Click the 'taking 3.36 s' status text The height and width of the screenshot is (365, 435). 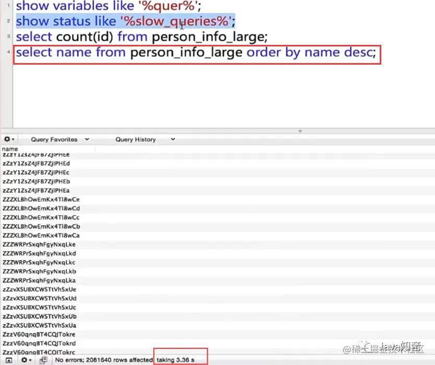[176, 360]
